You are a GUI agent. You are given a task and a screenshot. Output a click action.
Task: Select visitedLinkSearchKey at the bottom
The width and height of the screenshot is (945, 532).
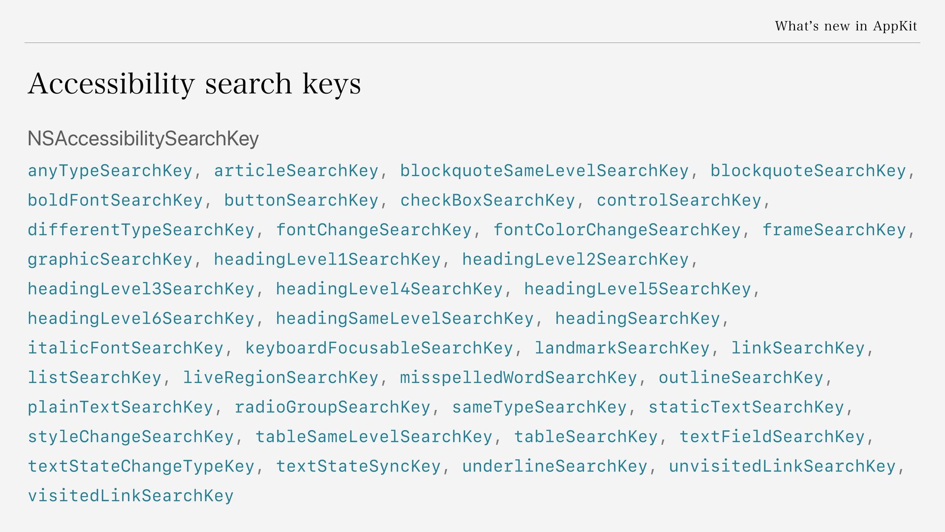(130, 496)
